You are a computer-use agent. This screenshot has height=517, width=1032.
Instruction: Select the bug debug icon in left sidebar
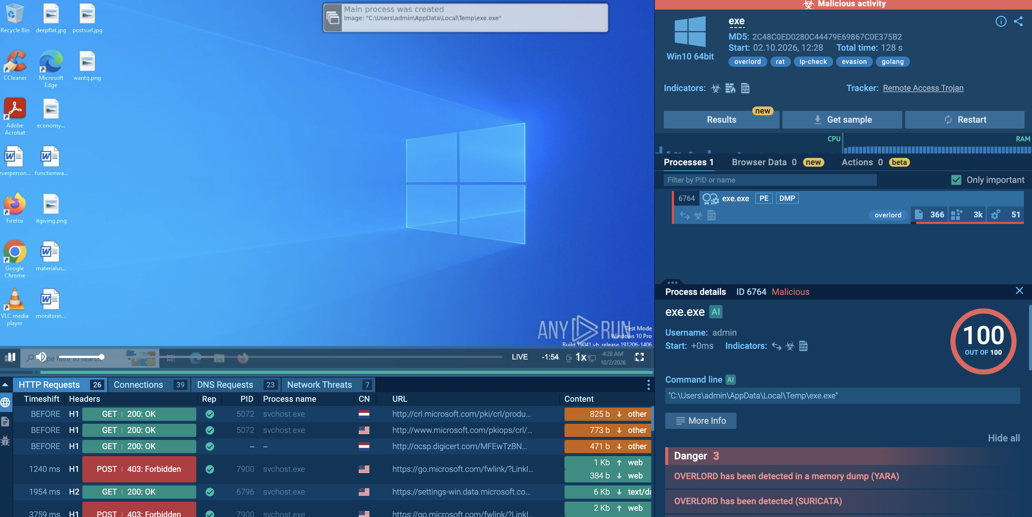click(6, 441)
